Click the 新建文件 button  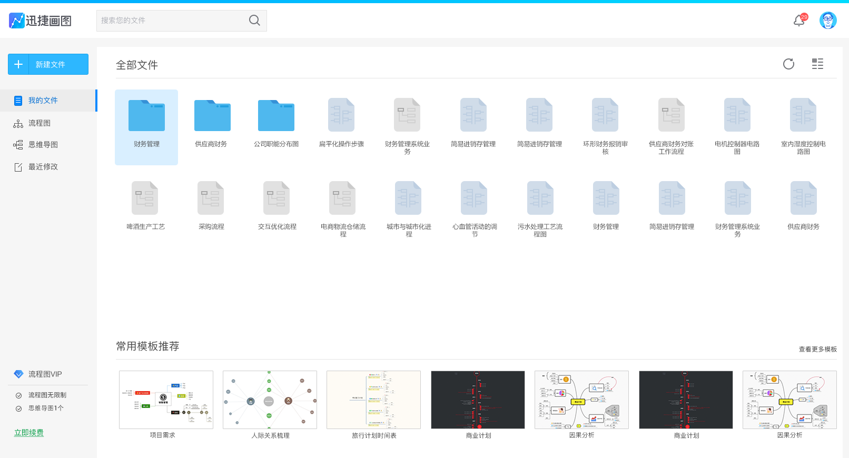point(48,64)
